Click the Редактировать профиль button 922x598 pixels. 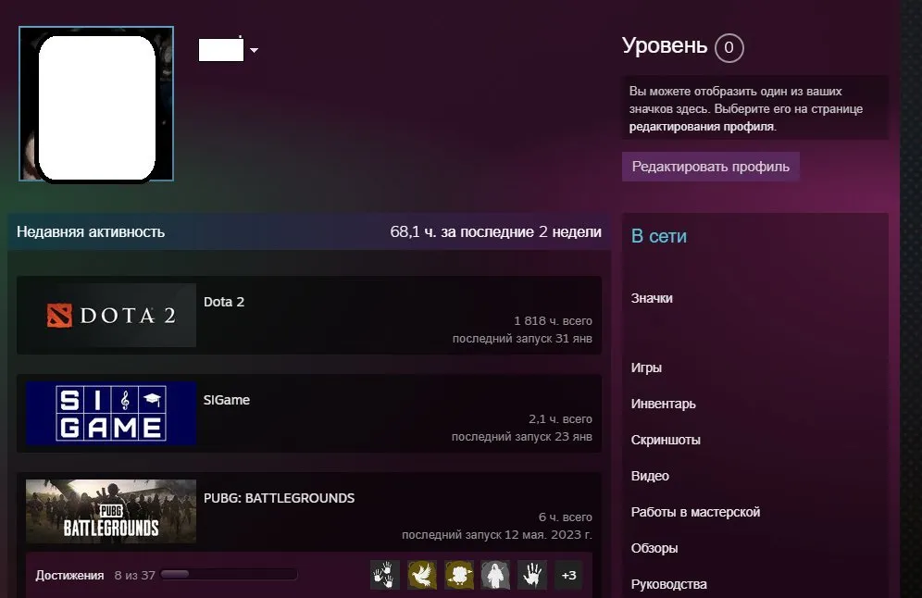[x=710, y=167]
